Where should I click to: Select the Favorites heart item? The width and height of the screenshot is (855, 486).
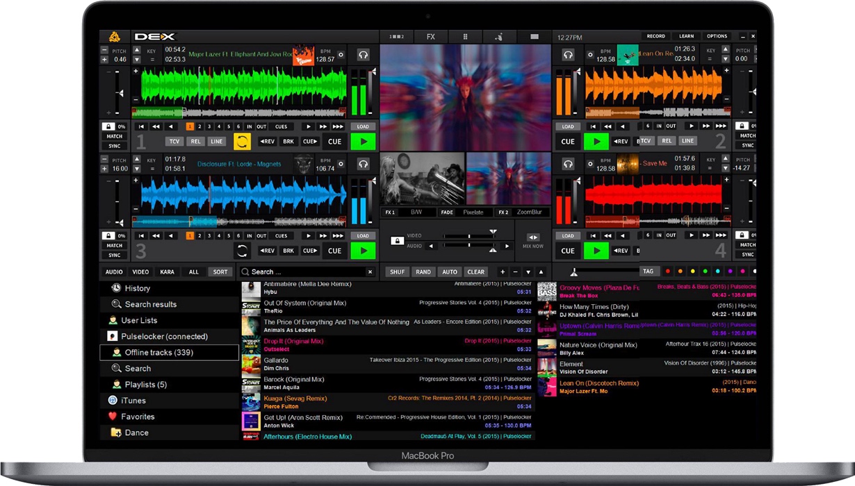click(x=137, y=417)
